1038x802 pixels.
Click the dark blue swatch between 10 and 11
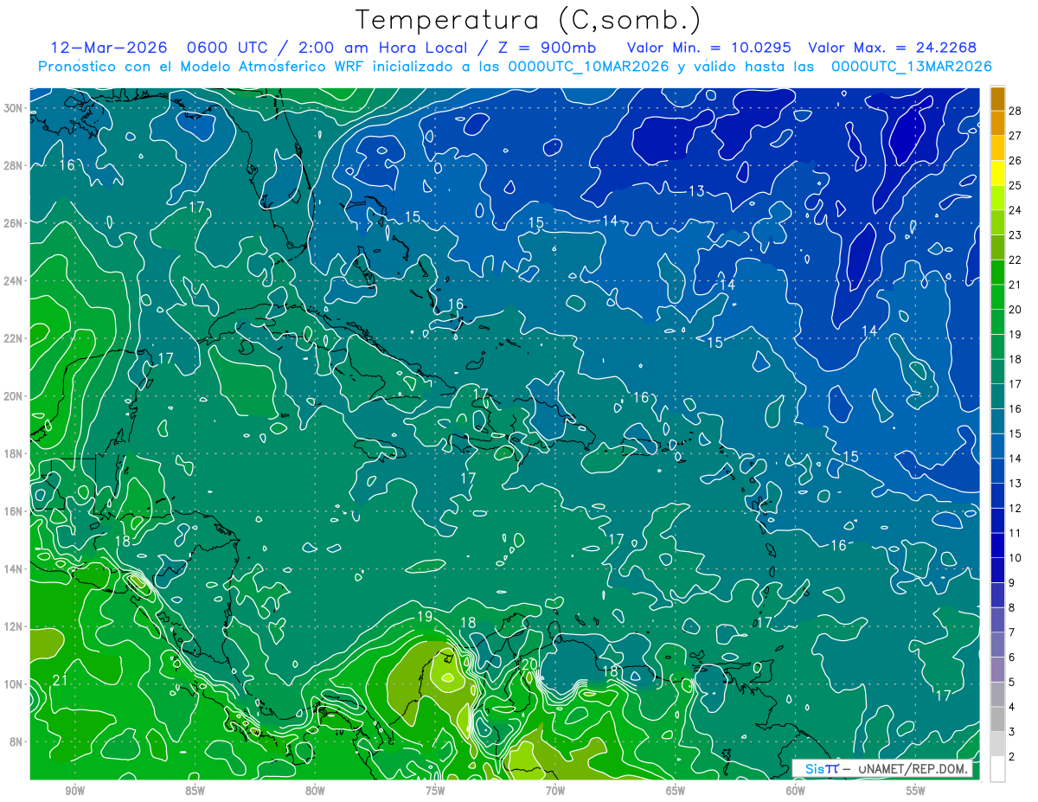click(997, 545)
